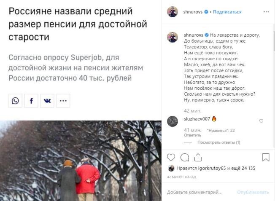The image size is (275, 201).
Task: Expand replies with Посмотреть ответы (1)
Action: click(219, 142)
